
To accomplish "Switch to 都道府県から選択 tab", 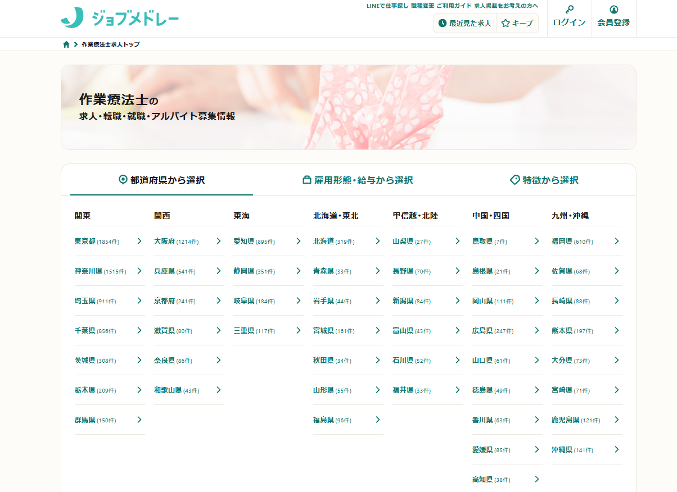I will pyautogui.click(x=162, y=180).
